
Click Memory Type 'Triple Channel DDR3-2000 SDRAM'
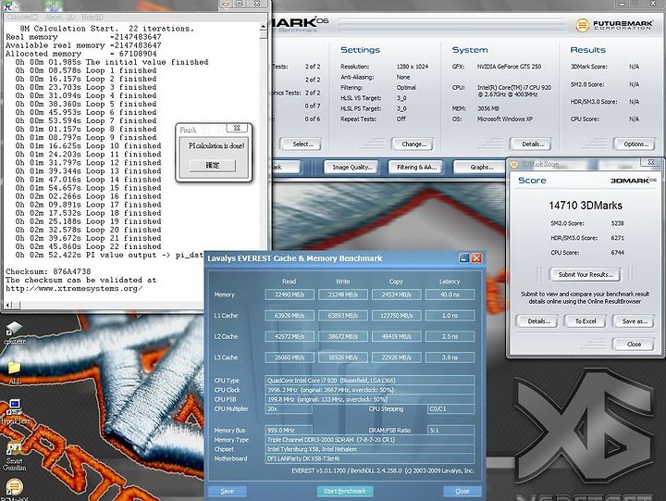coord(369,440)
